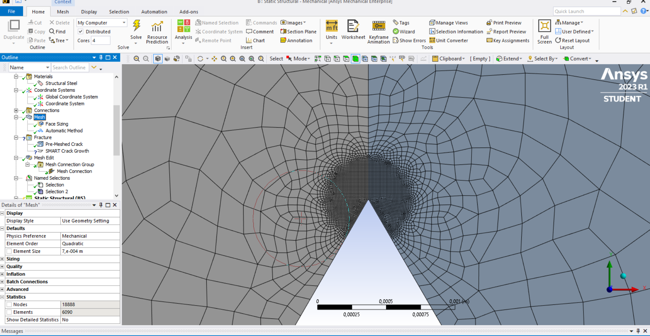Screen dimensions: 650x336
Task: Open the Unit Converter tool
Action: [x=448, y=40]
